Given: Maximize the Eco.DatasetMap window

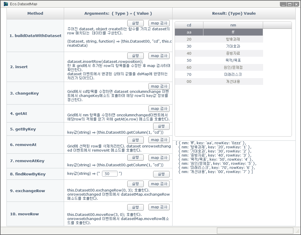Looking at the screenshot, I should [290, 4].
